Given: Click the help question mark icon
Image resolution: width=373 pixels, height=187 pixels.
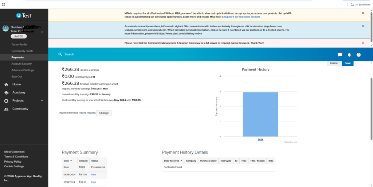Looking at the screenshot, I should point(358,55).
